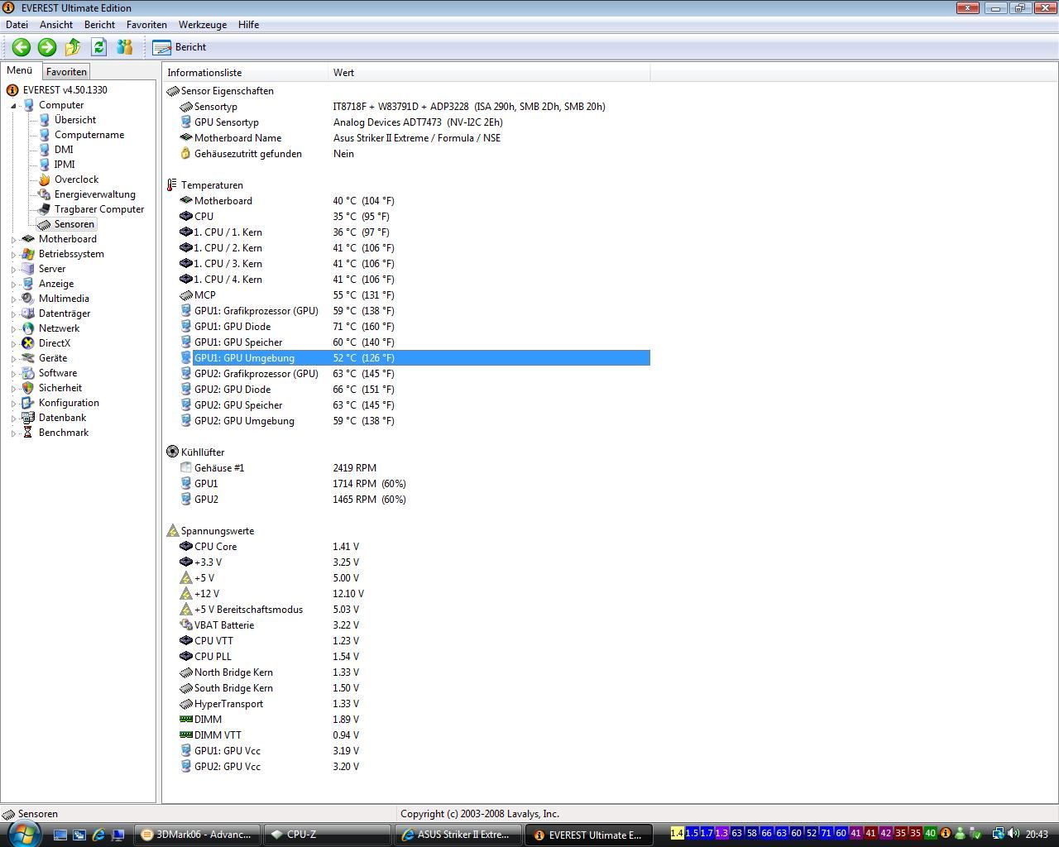This screenshot has width=1059, height=847.
Task: Click the users icon in the toolbar
Action: [124, 47]
